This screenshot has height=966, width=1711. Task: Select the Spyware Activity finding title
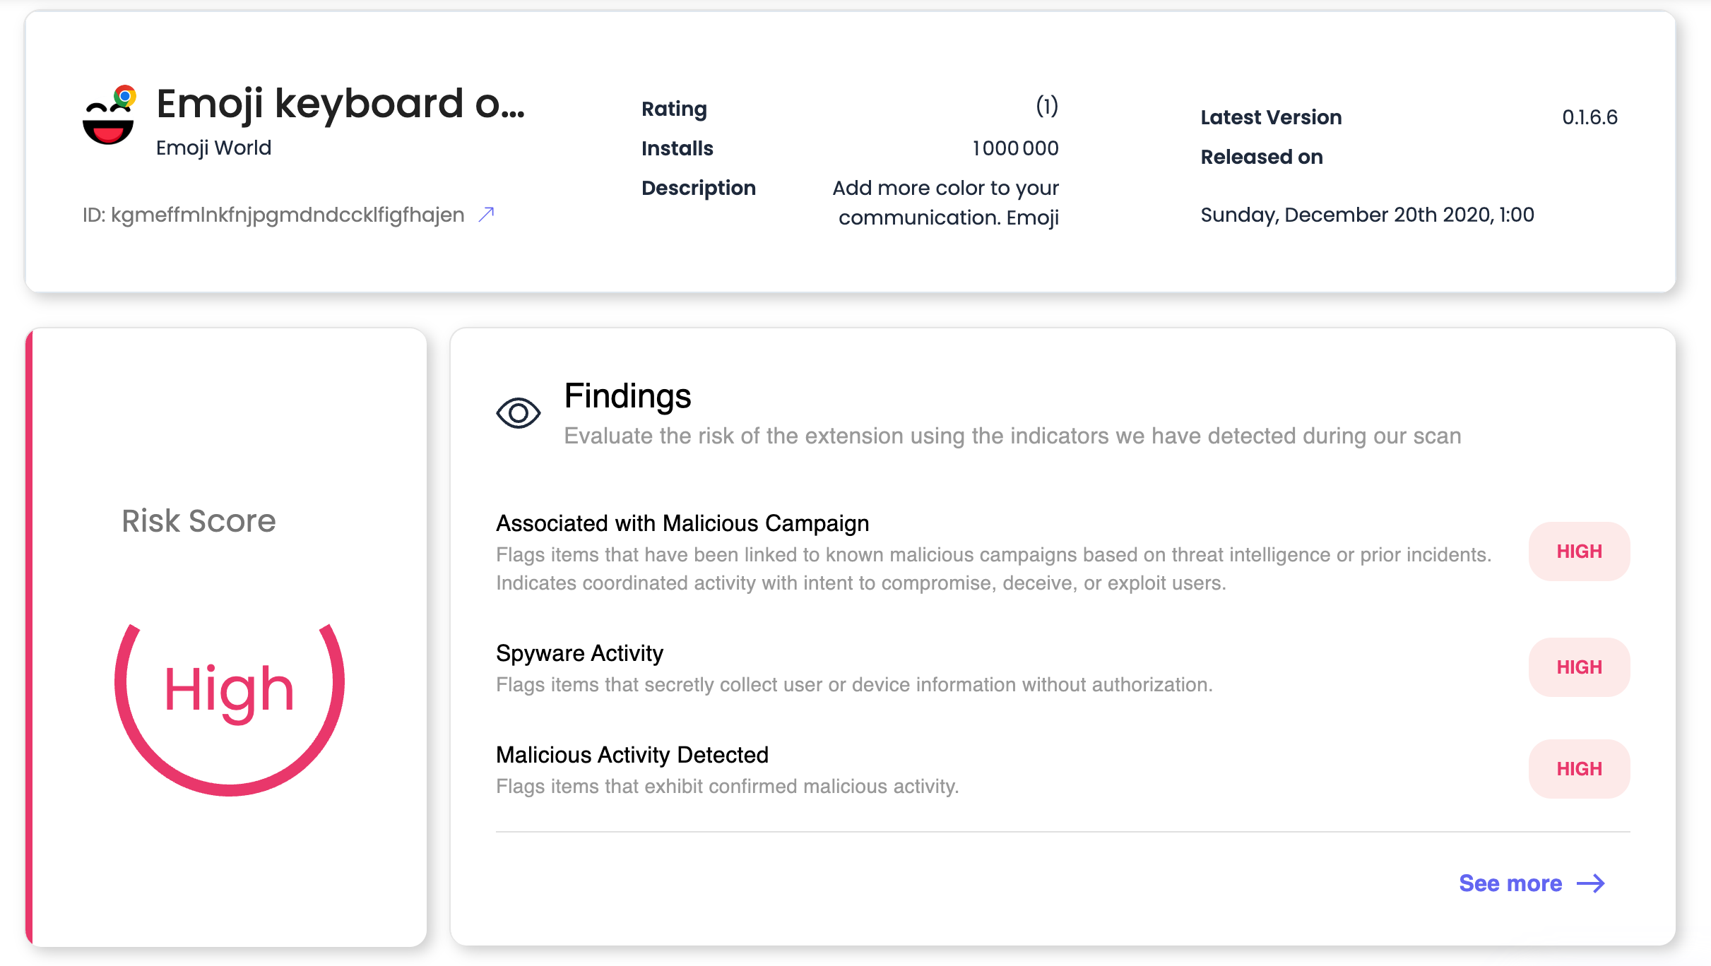[x=579, y=653]
